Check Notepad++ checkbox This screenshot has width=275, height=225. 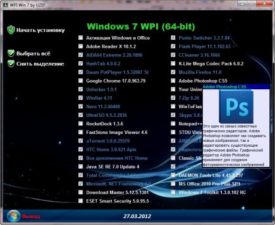[173, 124]
